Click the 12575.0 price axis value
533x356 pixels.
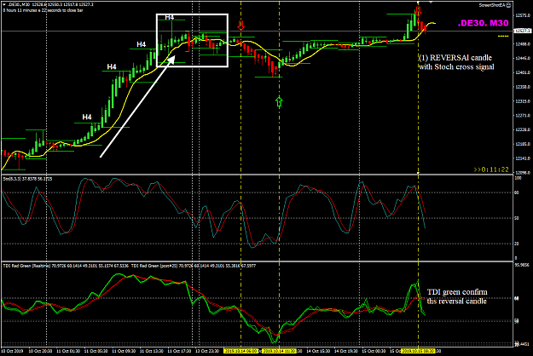click(x=523, y=15)
